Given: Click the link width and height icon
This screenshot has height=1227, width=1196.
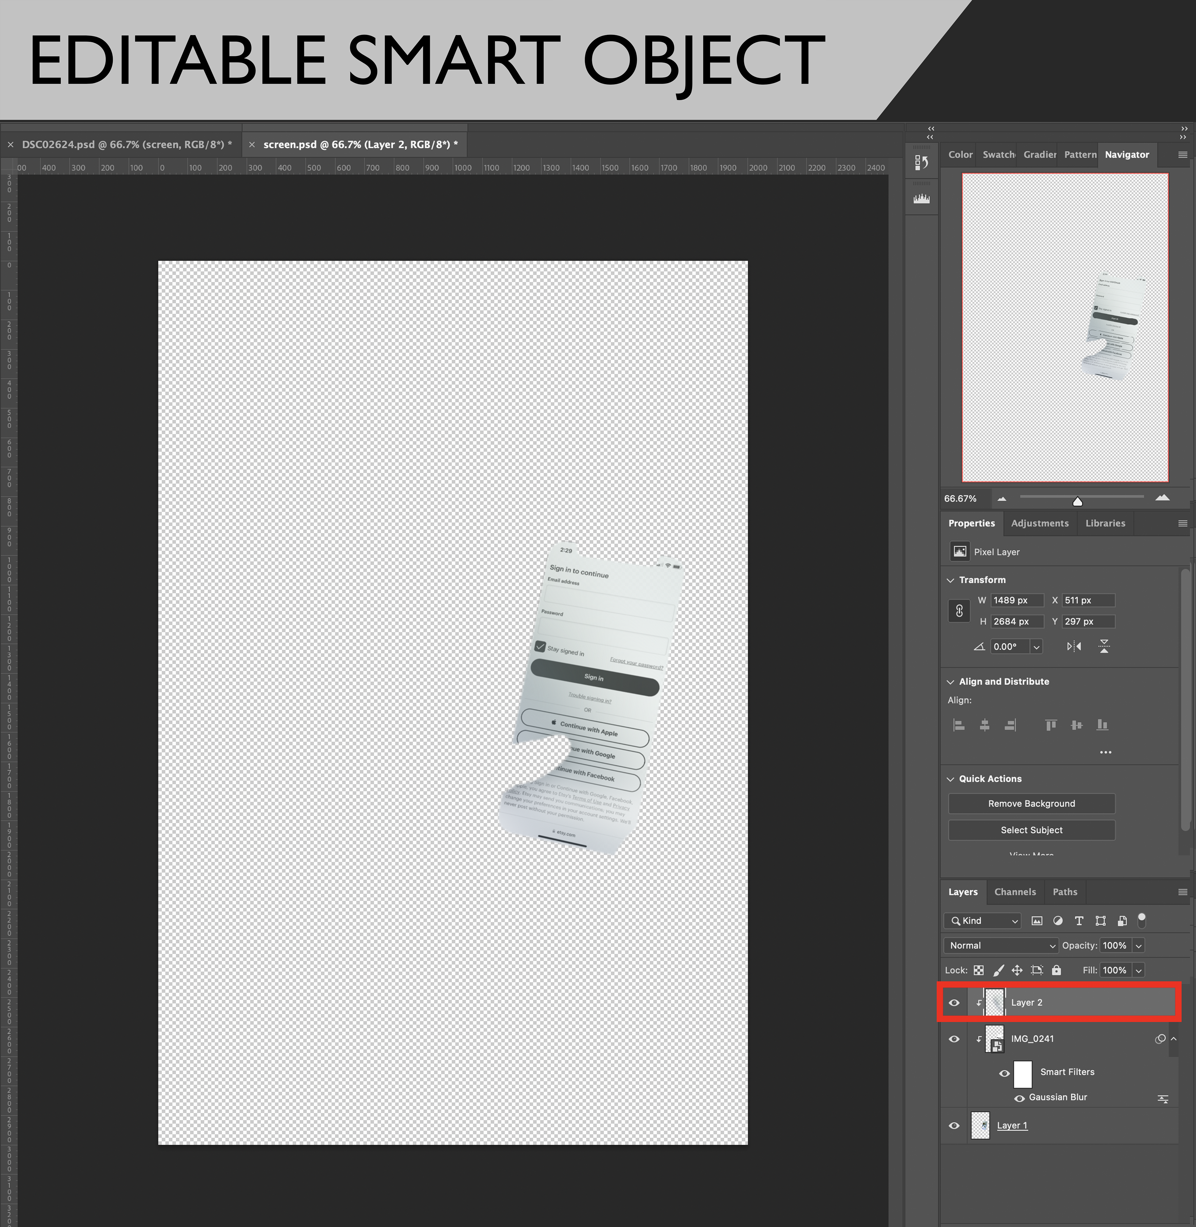Looking at the screenshot, I should (959, 611).
